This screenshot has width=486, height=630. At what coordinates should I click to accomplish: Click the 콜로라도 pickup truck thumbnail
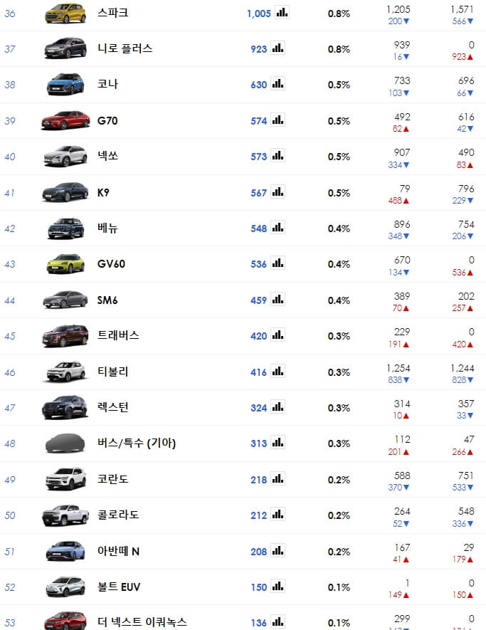click(x=65, y=515)
